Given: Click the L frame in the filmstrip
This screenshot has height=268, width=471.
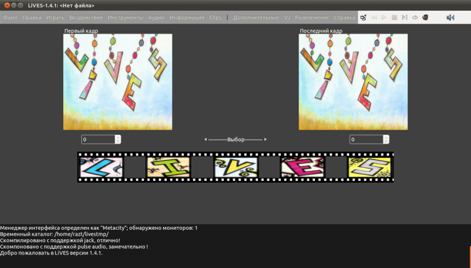Looking at the screenshot, I should click(101, 167).
